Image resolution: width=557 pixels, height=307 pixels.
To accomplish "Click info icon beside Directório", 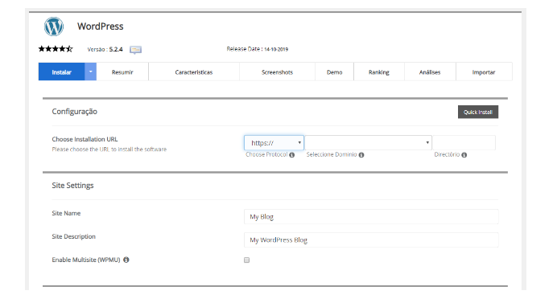I will click(x=464, y=155).
